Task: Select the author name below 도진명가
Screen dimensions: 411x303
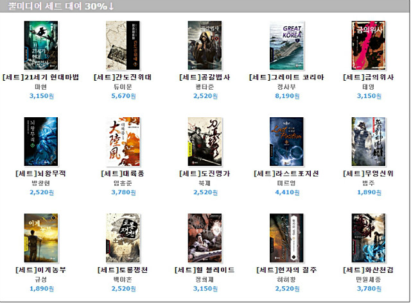Action: click(x=205, y=183)
